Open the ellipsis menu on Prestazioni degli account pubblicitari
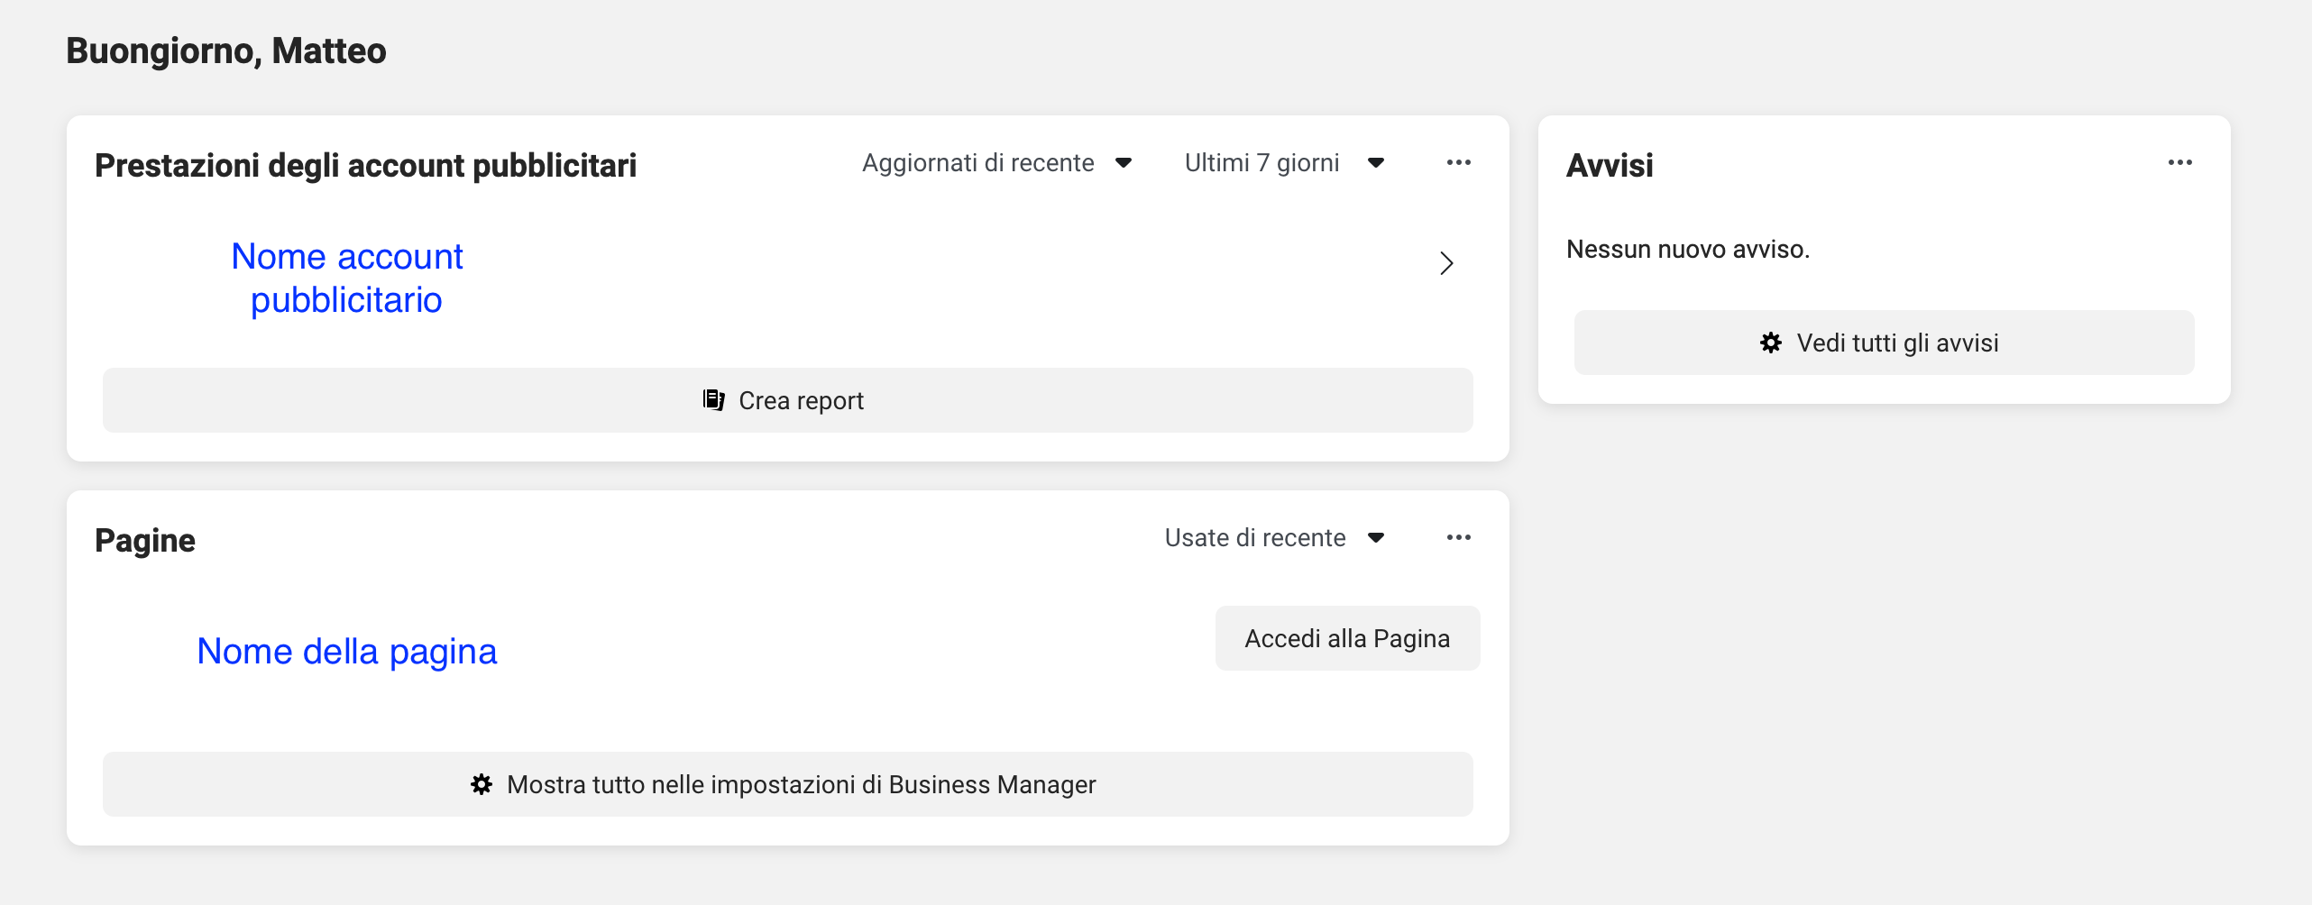The image size is (2312, 905). click(1458, 162)
